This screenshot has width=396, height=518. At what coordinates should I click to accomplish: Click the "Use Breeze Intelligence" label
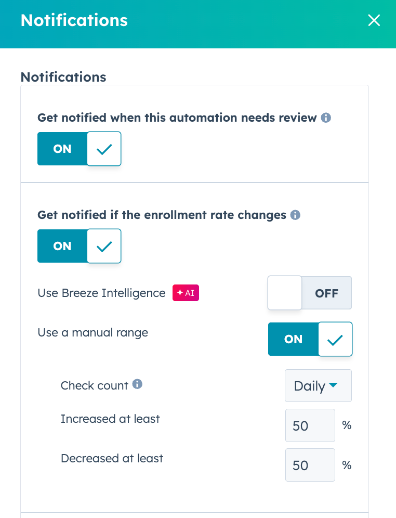click(x=101, y=293)
